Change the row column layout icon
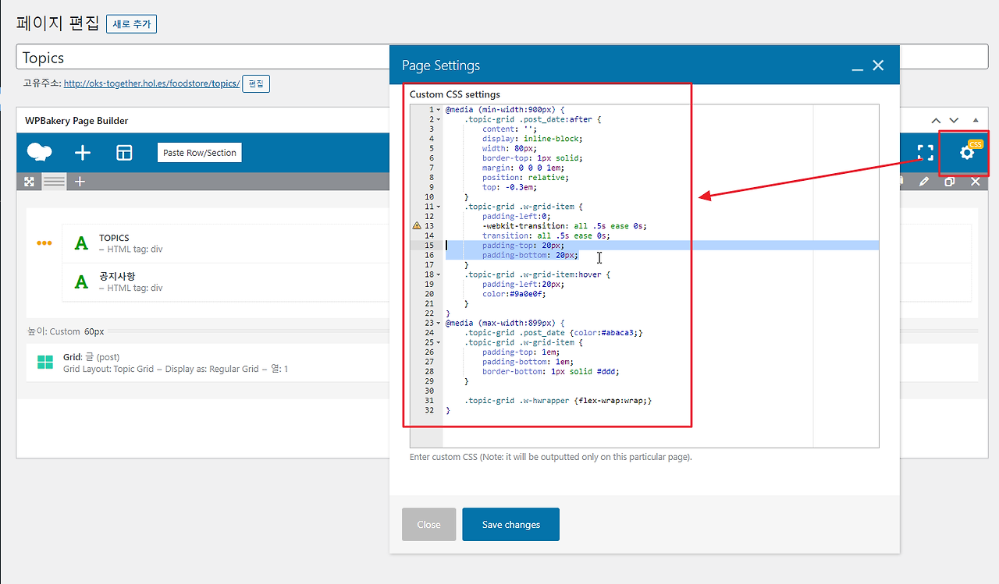Image resolution: width=999 pixels, height=584 pixels. 54,182
